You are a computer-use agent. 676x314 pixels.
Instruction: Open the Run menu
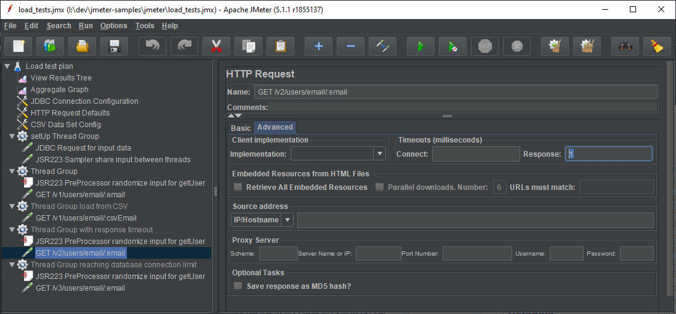(86, 26)
